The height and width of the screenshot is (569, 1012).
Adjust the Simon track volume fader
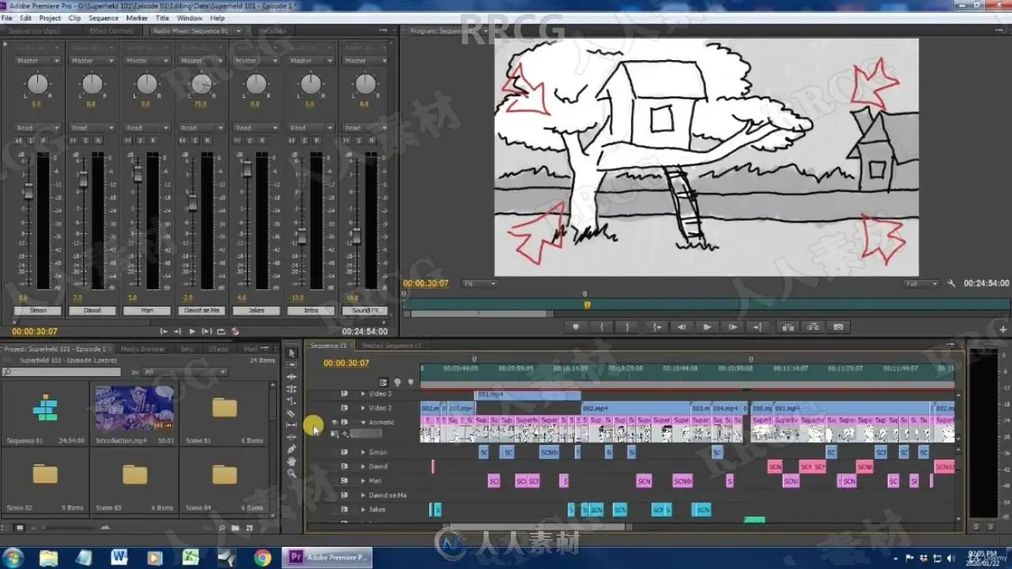[x=29, y=190]
